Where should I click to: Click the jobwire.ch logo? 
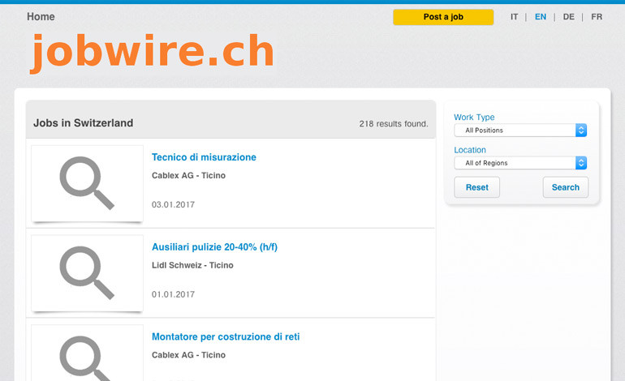coord(152,53)
